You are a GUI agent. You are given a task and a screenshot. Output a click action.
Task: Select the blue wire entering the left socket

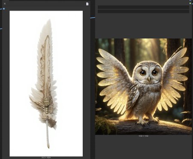[1, 9]
